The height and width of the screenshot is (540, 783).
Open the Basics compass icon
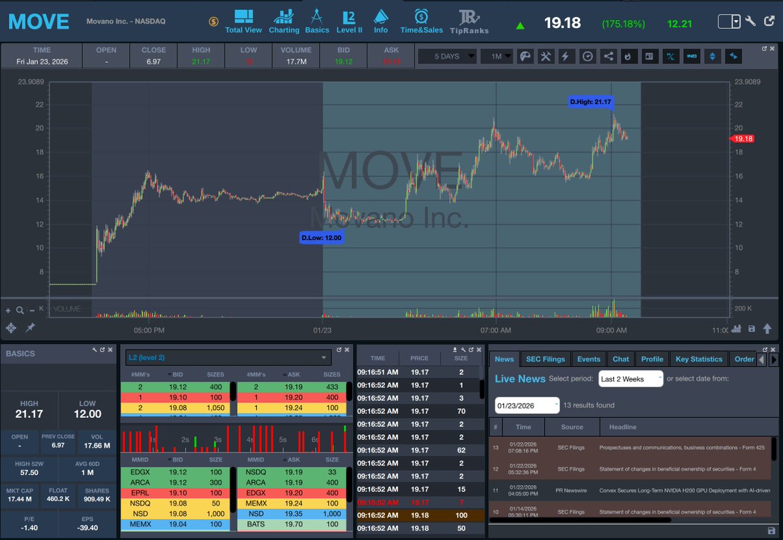[317, 21]
